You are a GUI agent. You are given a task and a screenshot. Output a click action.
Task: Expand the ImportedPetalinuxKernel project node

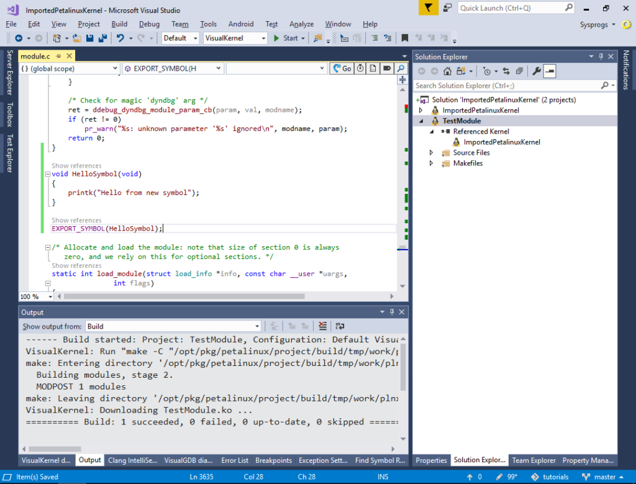(x=422, y=109)
